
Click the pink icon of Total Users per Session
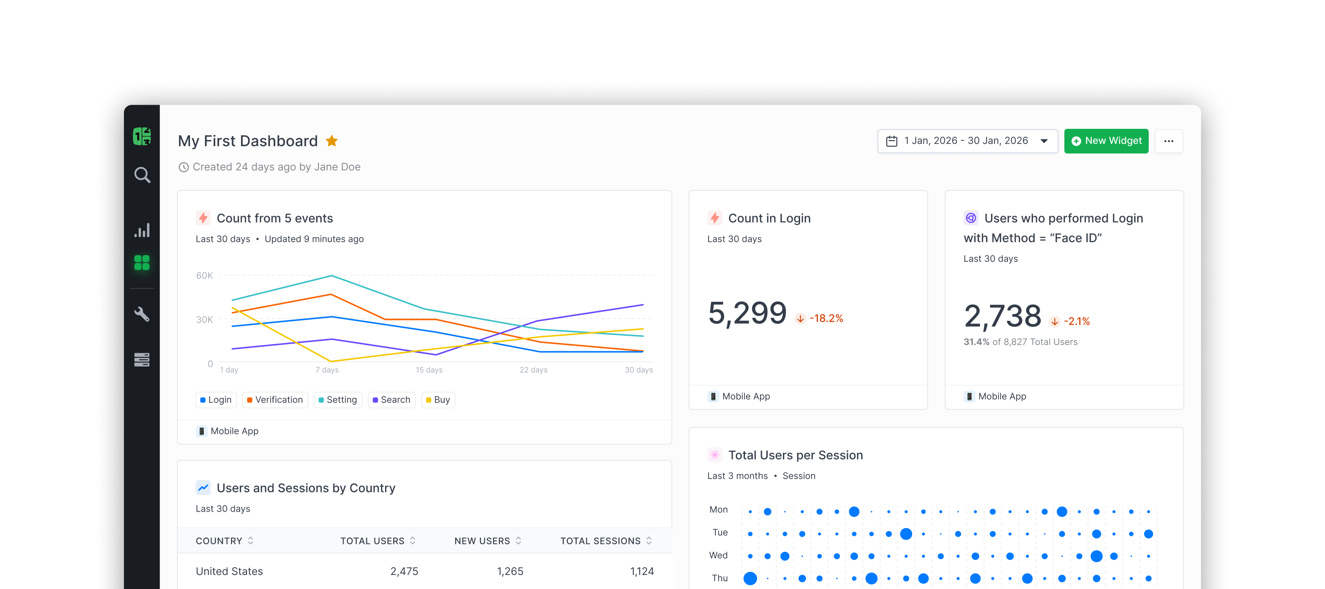coord(714,455)
